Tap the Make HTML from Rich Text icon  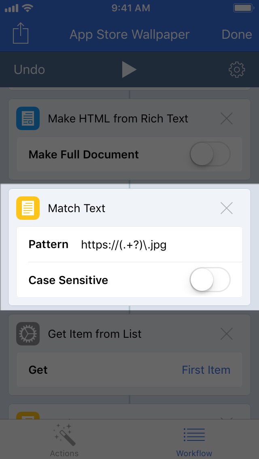point(28,118)
